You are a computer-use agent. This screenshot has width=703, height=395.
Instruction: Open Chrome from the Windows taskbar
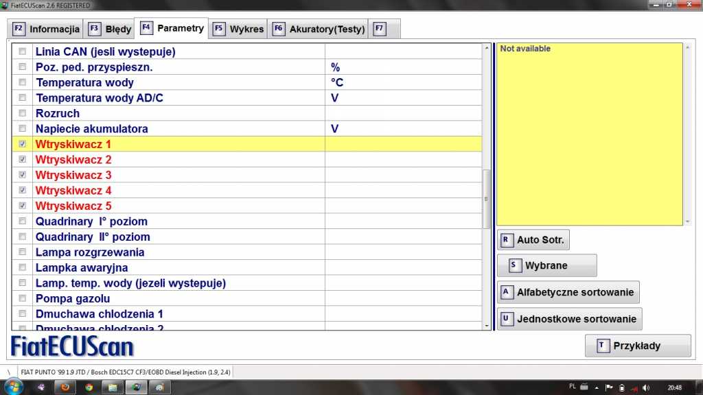click(89, 387)
